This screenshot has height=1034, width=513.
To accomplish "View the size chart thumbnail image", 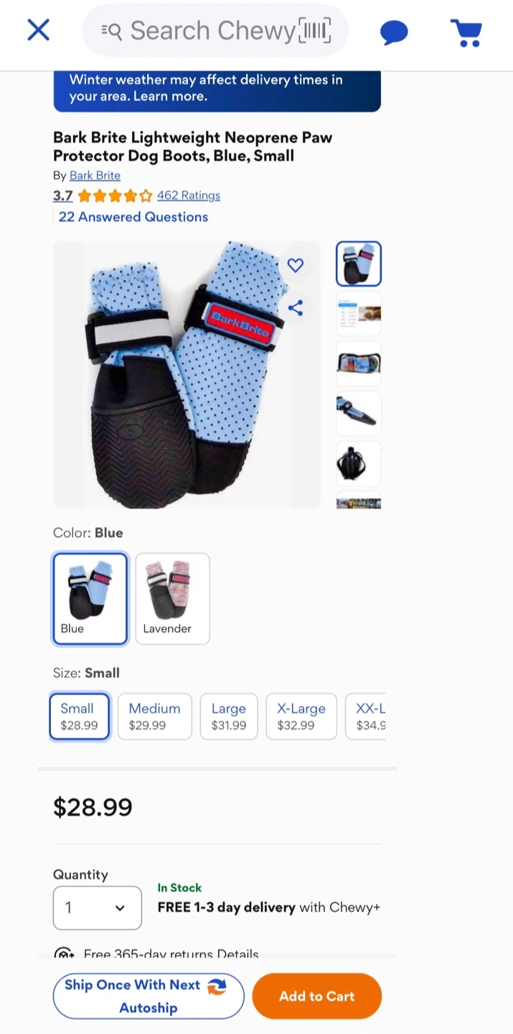I will pos(359,314).
